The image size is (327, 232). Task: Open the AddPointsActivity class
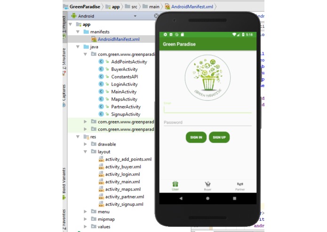pyautogui.click(x=129, y=62)
